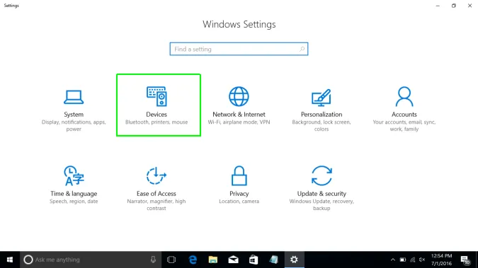Open the Update & security refresh arrows icon
478x268 pixels.
point(321,176)
